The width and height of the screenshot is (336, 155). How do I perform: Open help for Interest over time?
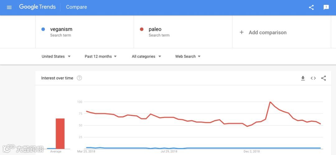pos(79,78)
